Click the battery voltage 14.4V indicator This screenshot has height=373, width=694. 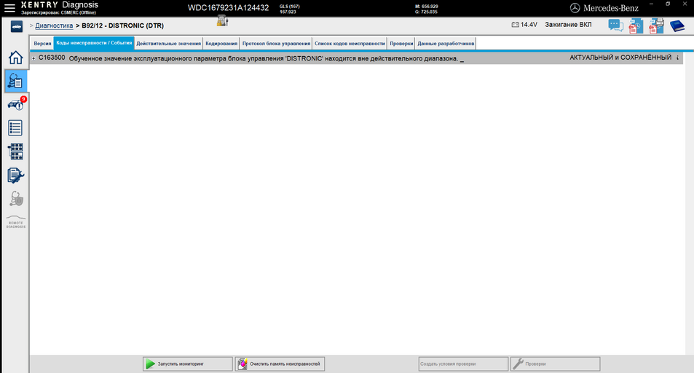point(524,25)
